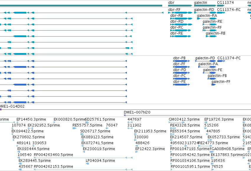This screenshot has width=251, height=171.
Task: Click the galectin-PF protein label
Action: pyautogui.click(x=221, y=82)
